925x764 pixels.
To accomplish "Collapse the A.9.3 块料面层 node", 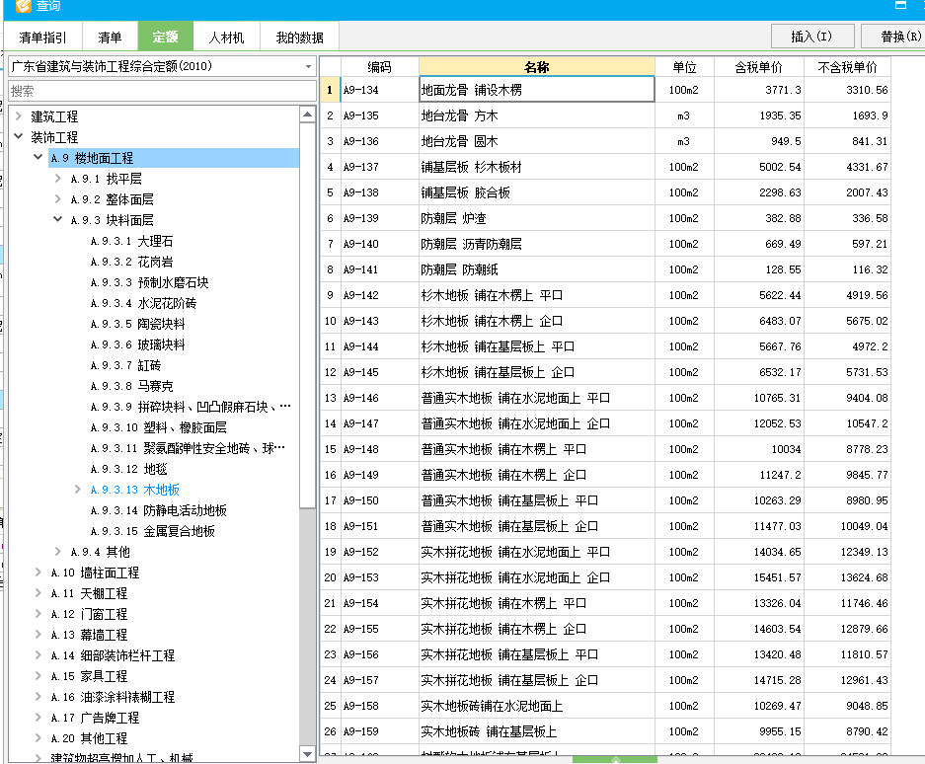I will [x=58, y=219].
